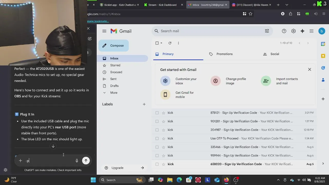Close the Get started with Gmail card
The height and width of the screenshot is (185, 329).
pos(309,70)
